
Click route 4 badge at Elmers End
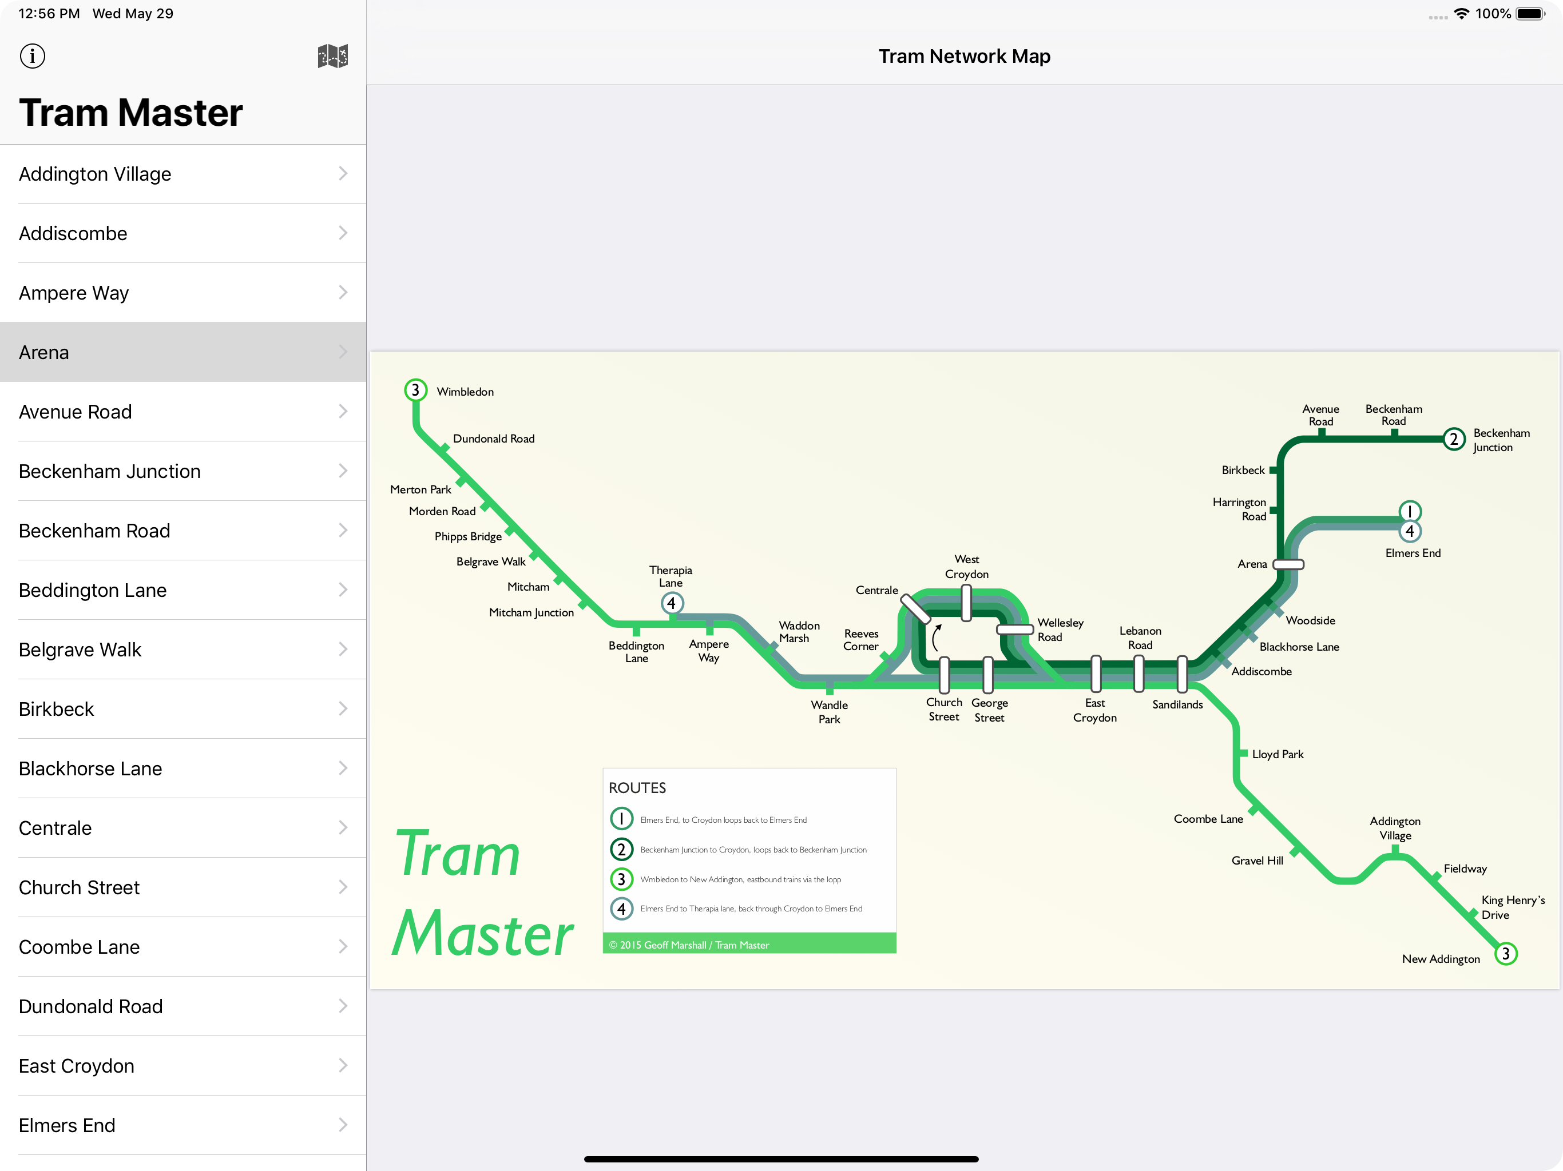tap(1410, 531)
